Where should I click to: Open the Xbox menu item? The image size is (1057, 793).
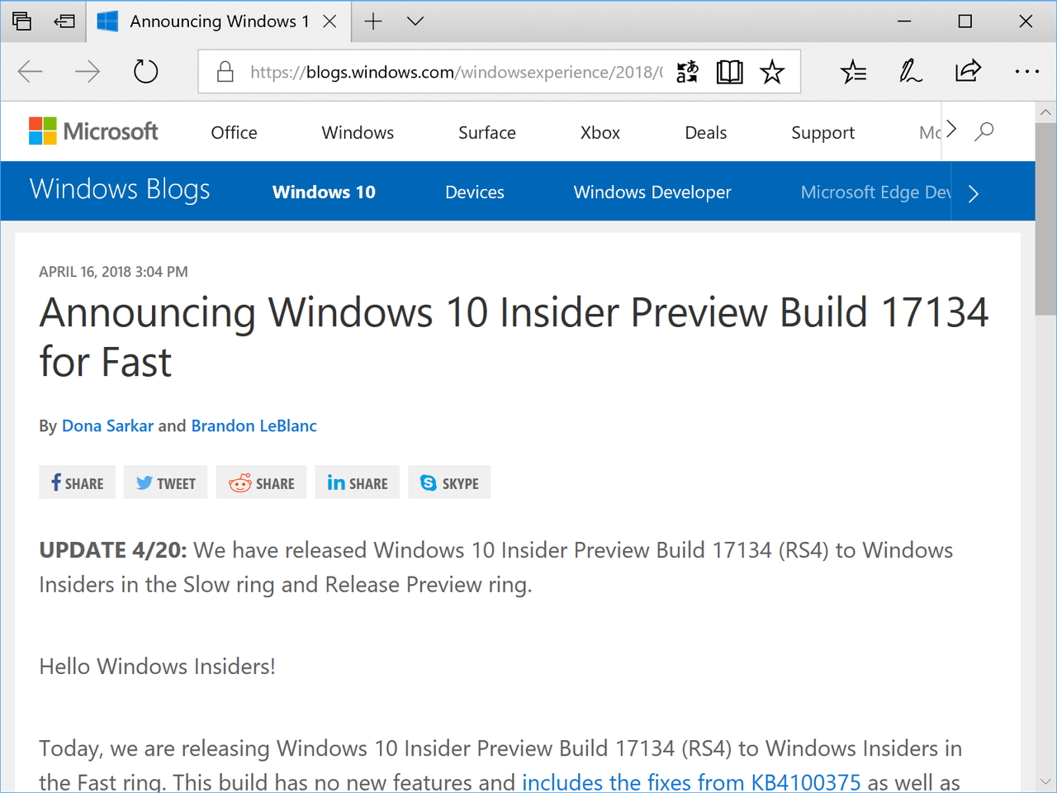pos(600,132)
